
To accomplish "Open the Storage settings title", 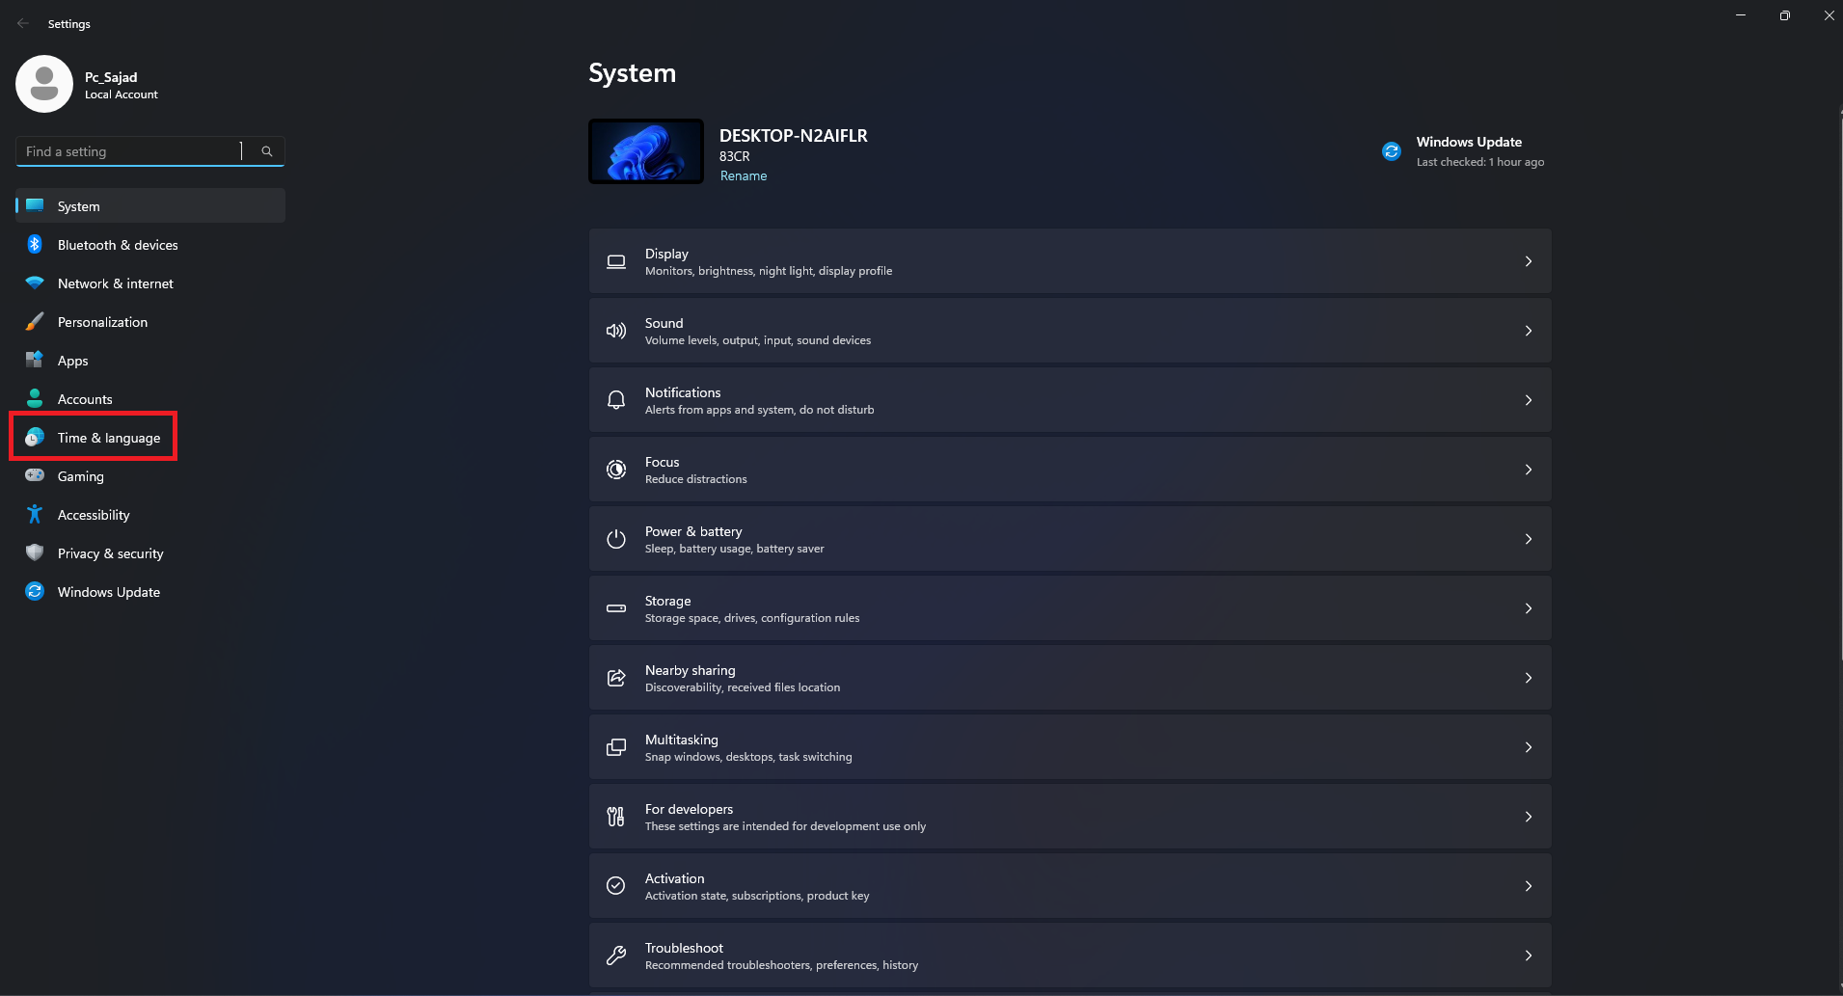I will coord(667,601).
